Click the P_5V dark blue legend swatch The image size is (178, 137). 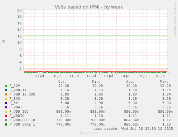click(6, 103)
